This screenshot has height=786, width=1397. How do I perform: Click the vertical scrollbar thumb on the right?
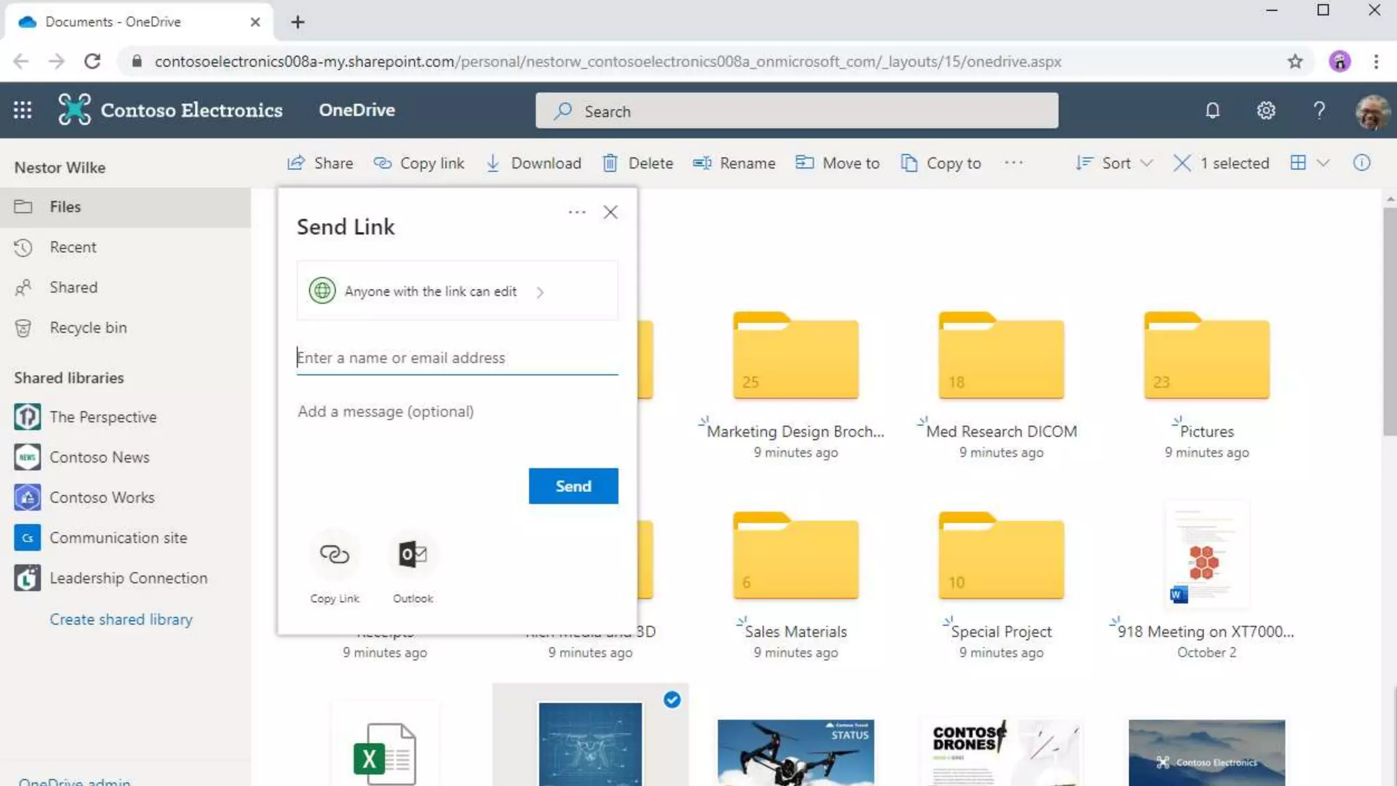pos(1389,321)
